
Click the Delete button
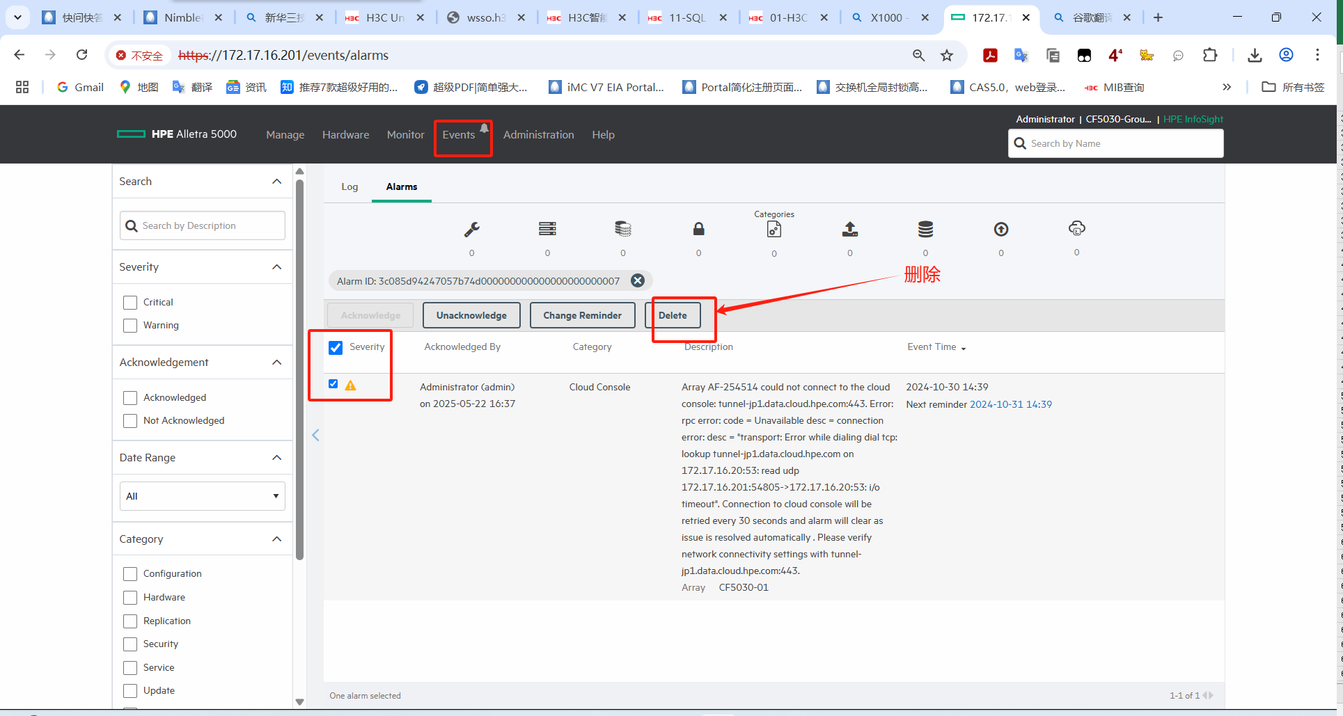click(673, 315)
